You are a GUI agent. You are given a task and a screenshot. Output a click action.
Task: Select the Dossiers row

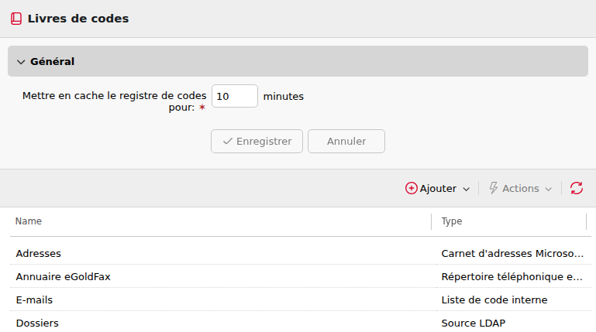[301, 323]
